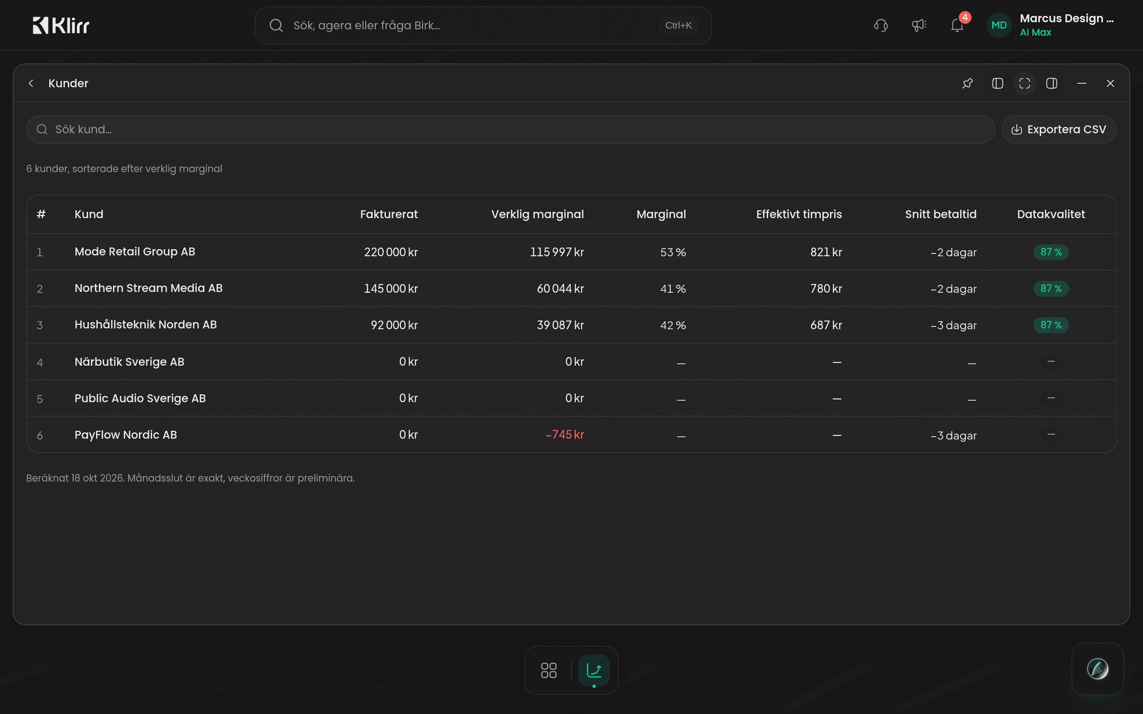This screenshot has width=1143, height=714.
Task: Click the Klirr logo
Action: click(61, 25)
